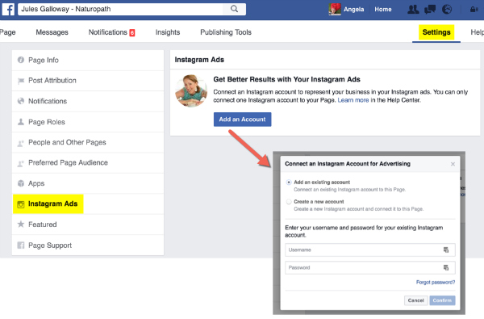484x319 pixels.
Task: Open the Insights tab
Action: coord(168,32)
